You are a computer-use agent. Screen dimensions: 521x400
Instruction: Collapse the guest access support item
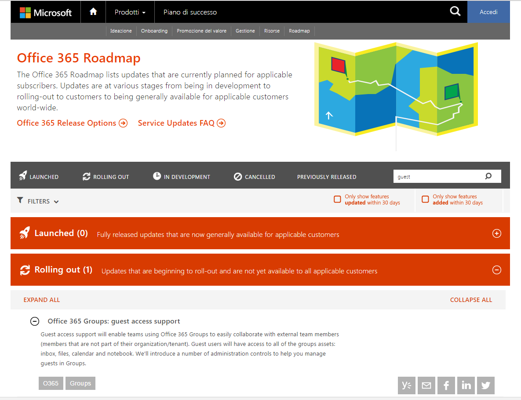click(x=35, y=321)
